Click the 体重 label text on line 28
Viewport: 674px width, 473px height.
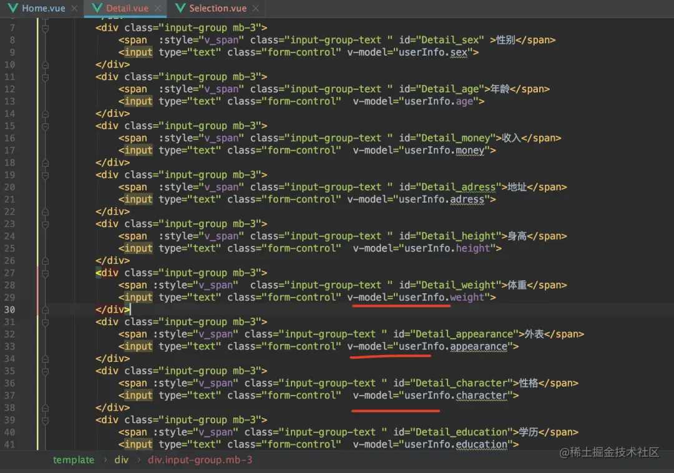pos(517,285)
